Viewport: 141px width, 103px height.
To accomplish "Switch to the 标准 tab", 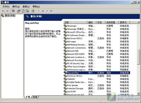I will (x=35, y=97).
